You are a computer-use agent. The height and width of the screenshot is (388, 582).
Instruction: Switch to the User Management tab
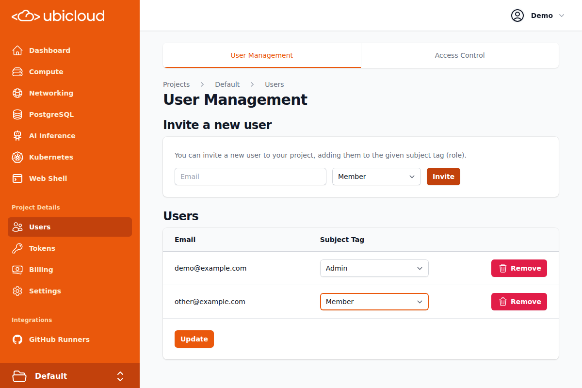[x=262, y=55]
